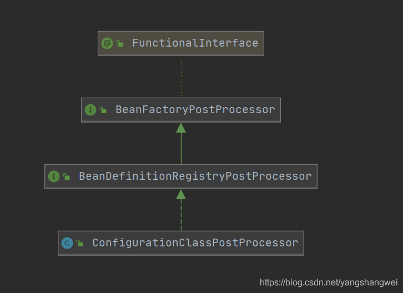403x293 pixels.
Task: Click the green lock icon on FunctionalInterface
Action: (120, 44)
